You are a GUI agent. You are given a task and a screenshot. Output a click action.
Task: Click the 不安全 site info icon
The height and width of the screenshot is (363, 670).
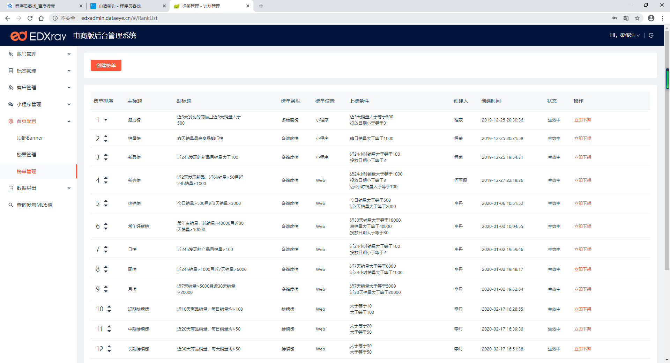[55, 18]
